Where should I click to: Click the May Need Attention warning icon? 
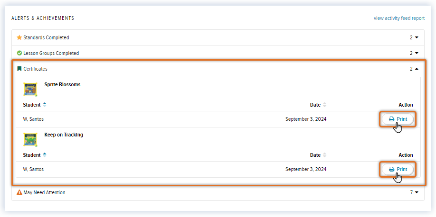19,193
